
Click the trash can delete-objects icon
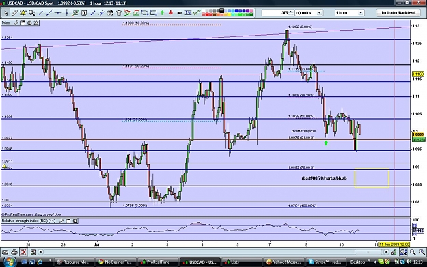(x=119, y=13)
